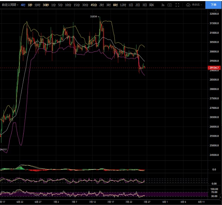Select the 8时 timeframe
This screenshot has height=205, width=222.
pyautogui.click(x=115, y=5)
